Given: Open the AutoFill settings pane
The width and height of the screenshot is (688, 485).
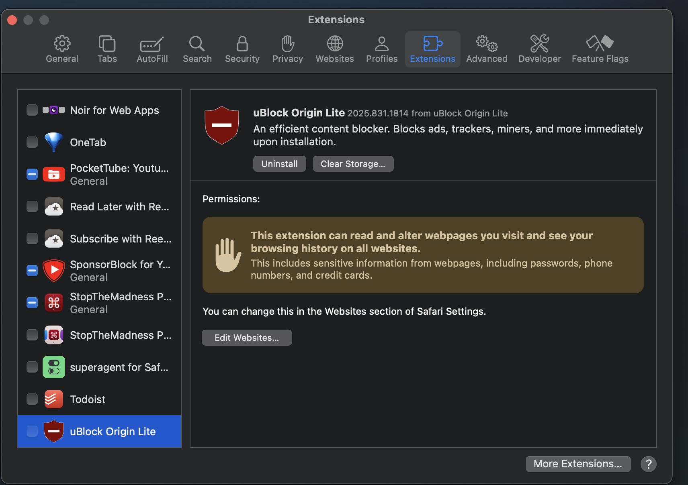Looking at the screenshot, I should pos(152,49).
